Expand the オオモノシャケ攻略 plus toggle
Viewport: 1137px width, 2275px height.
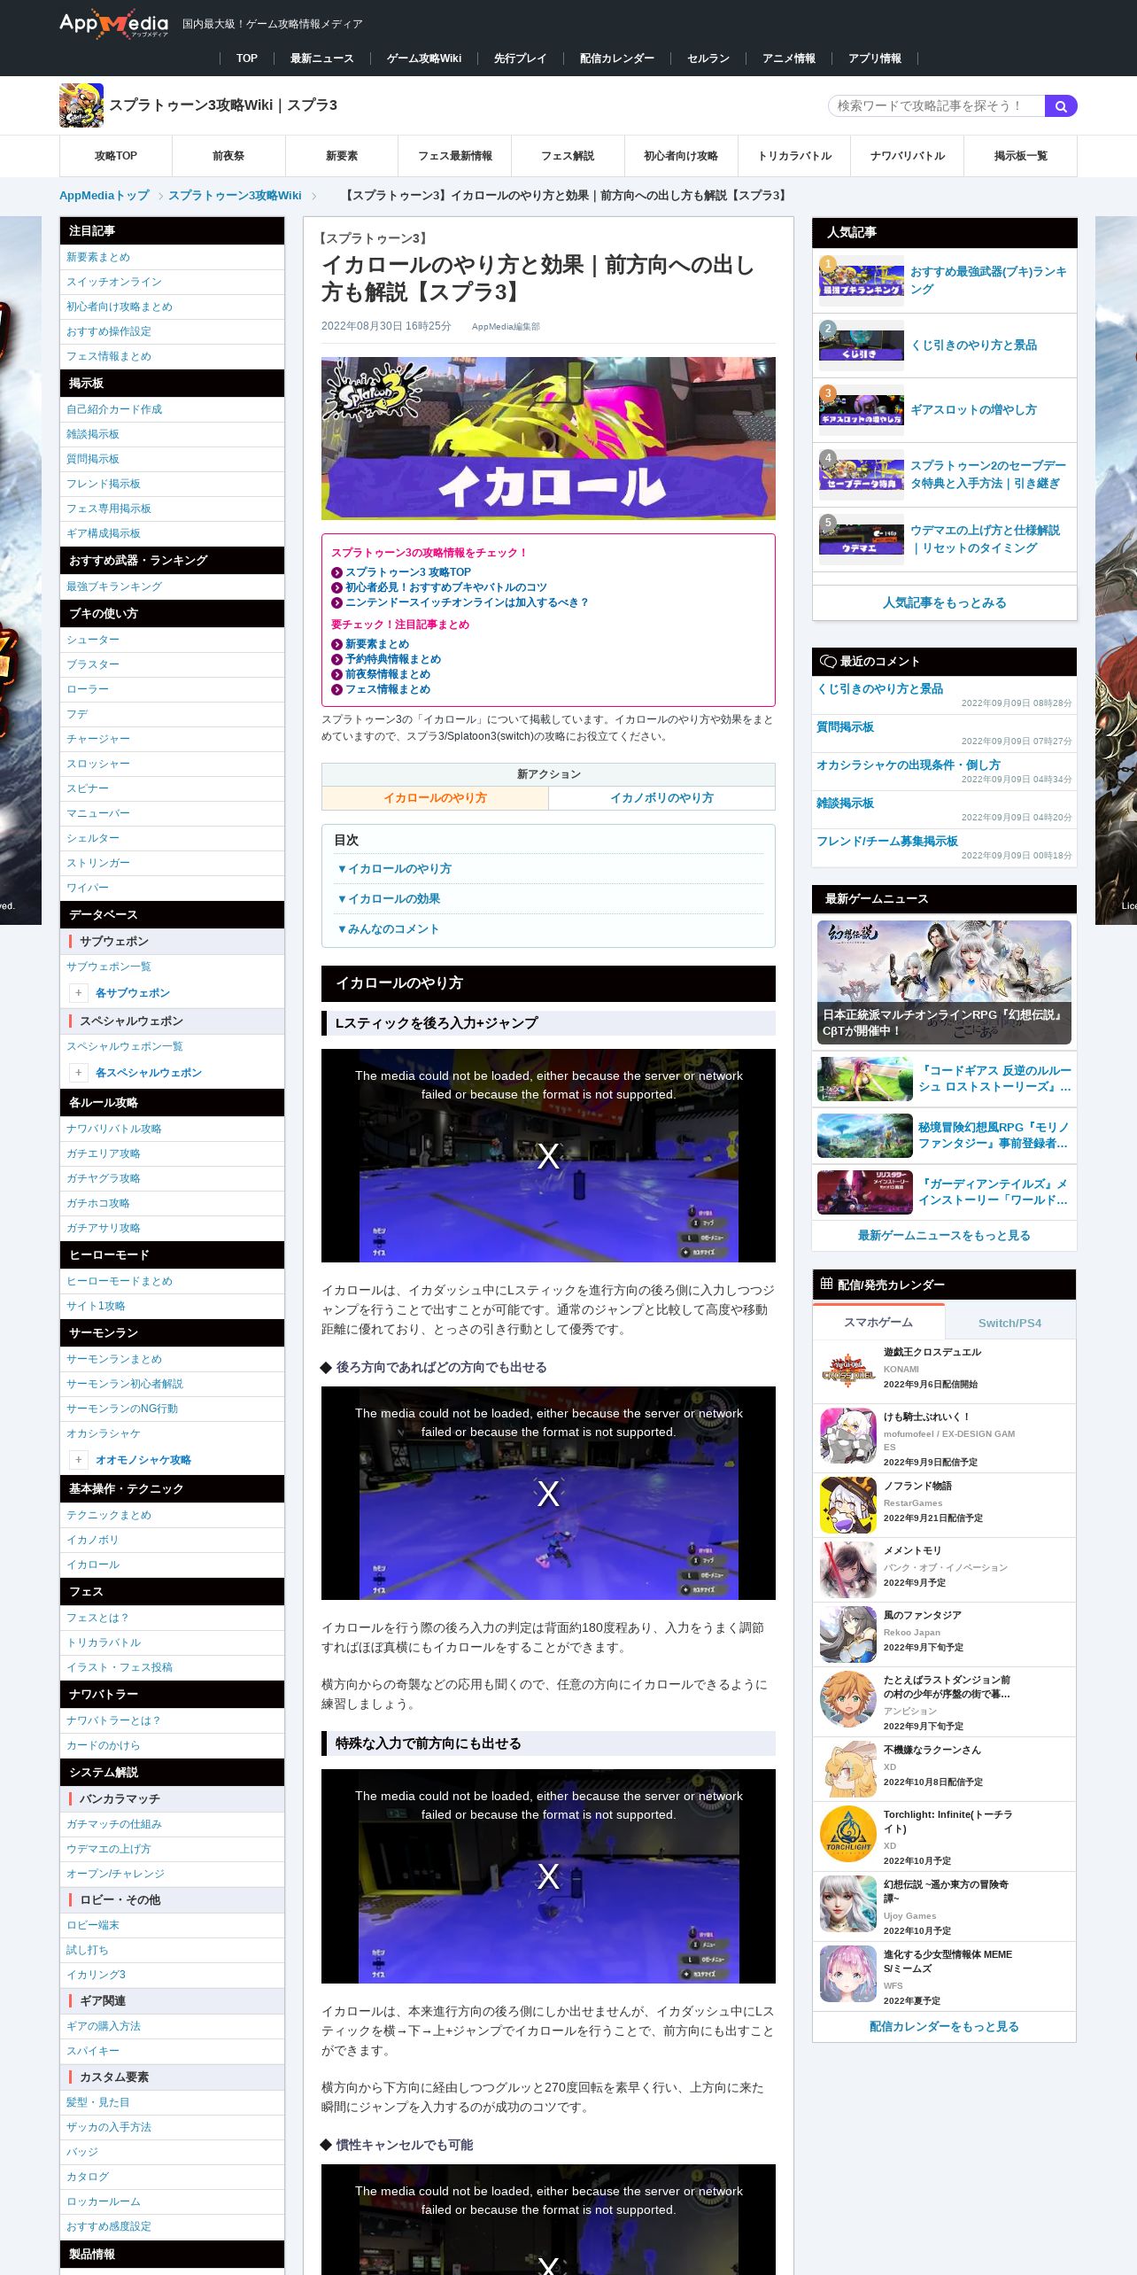pyautogui.click(x=78, y=1460)
